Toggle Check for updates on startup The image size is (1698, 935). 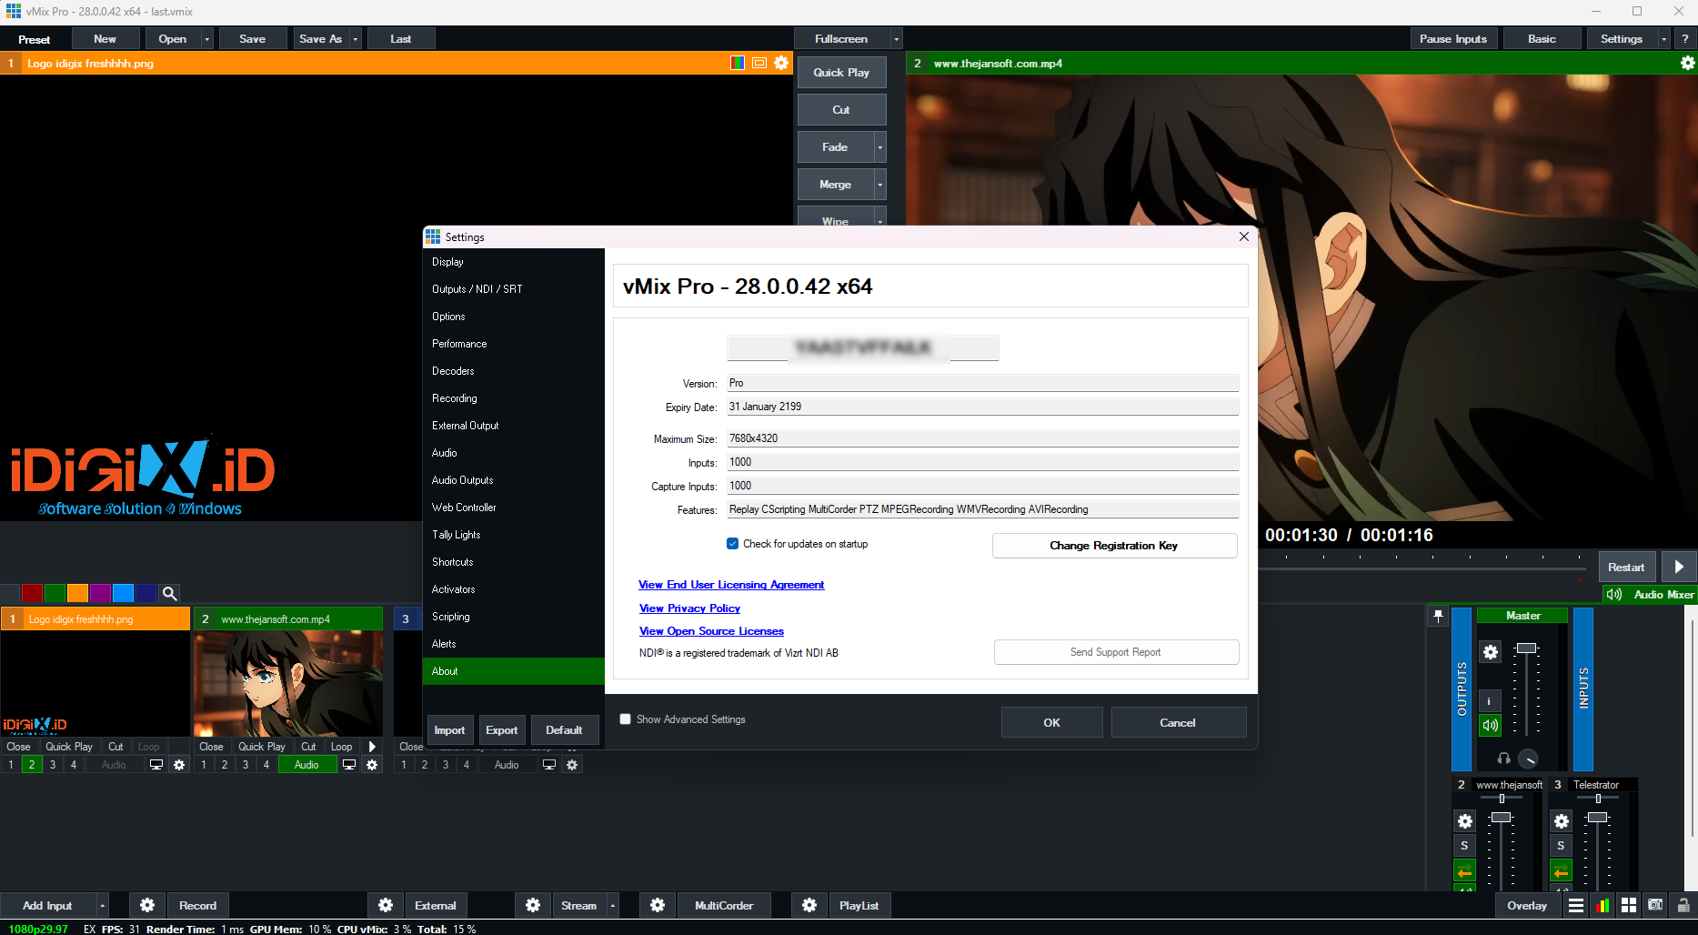(x=732, y=544)
